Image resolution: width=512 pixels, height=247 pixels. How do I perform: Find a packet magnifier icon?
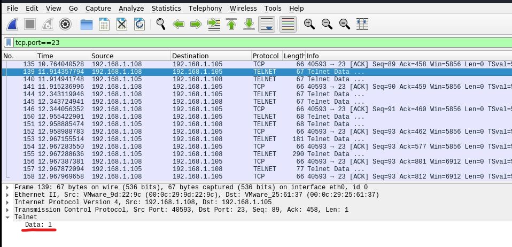(x=161, y=24)
